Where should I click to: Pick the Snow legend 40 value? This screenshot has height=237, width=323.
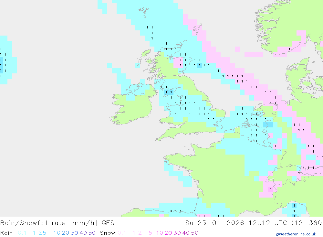tap(186, 233)
